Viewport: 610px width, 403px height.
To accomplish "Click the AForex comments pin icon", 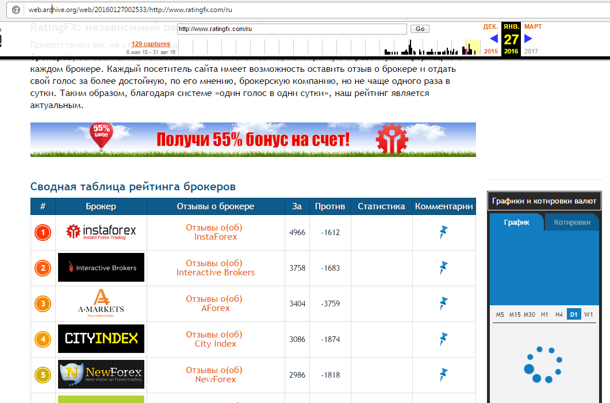I will point(443,304).
